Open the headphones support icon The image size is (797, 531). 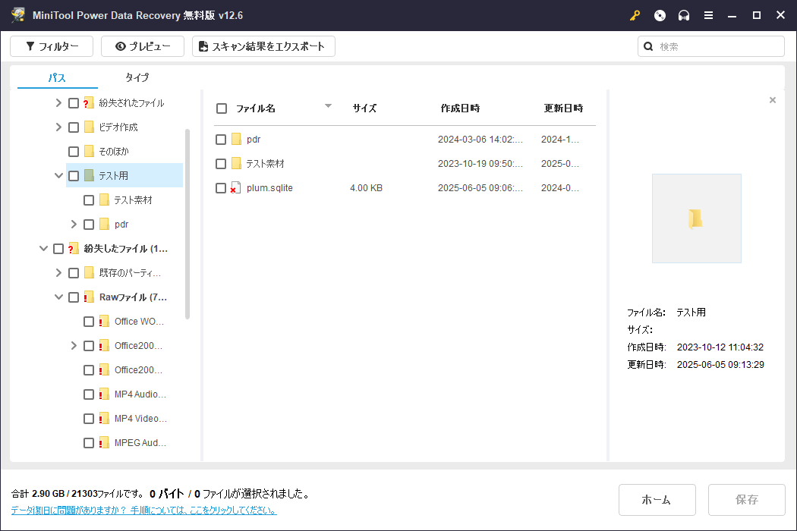(684, 15)
